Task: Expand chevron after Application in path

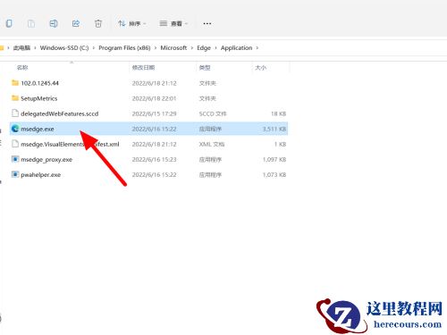Action: coord(257,47)
